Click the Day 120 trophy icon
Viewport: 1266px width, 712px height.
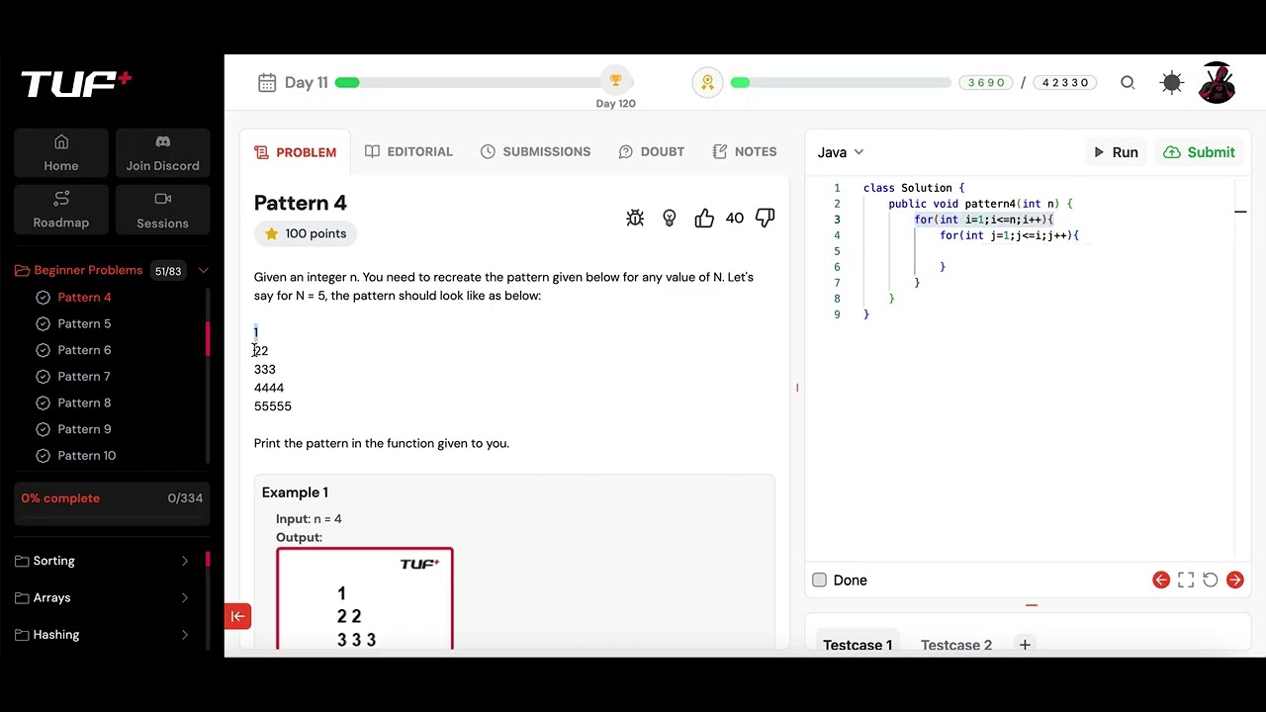[x=615, y=81]
